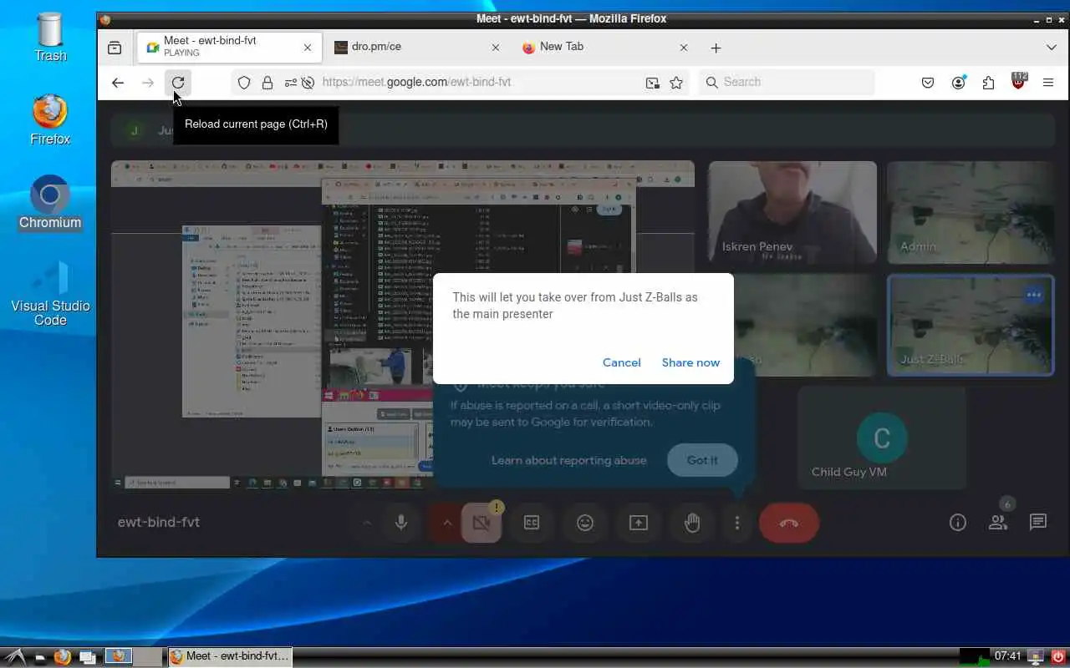Open emoji reactions in Meet
1070x668 pixels.
[x=585, y=523]
